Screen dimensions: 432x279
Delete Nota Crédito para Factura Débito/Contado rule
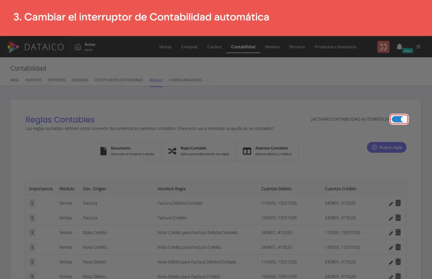pos(398,232)
